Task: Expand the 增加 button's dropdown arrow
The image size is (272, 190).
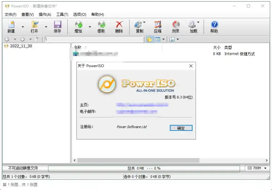Action: [x=90, y=26]
